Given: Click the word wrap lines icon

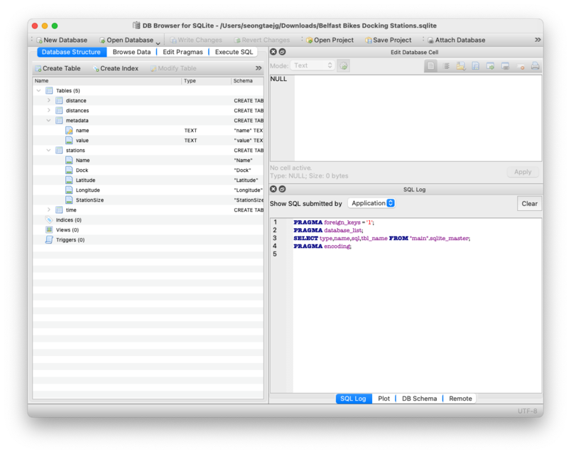Looking at the screenshot, I should pyautogui.click(x=446, y=66).
